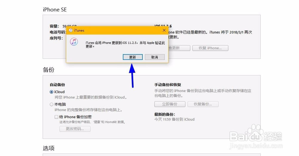Click the 序列号 label
Viewport: 299px width, 156px height.
click(56, 38)
